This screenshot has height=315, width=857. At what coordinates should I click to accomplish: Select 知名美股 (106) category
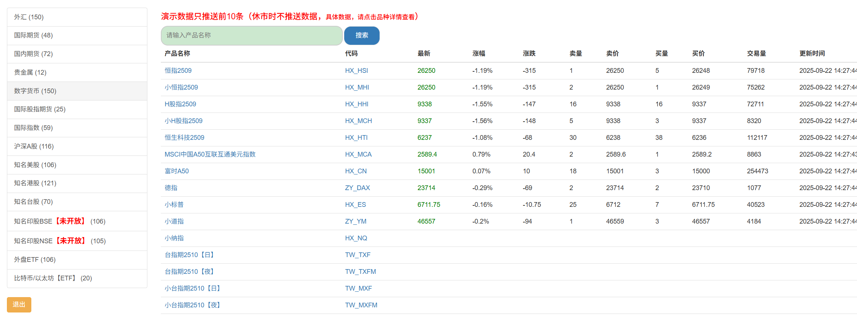(x=77, y=165)
